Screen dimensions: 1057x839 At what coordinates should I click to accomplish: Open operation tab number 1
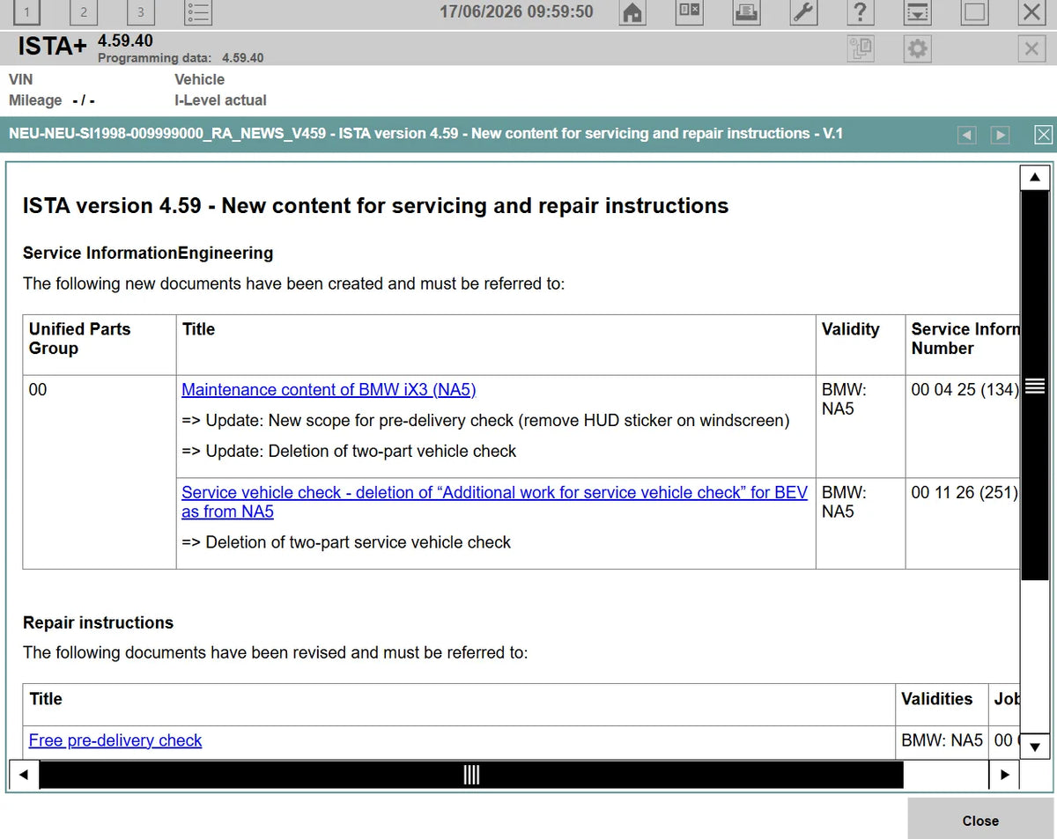pyautogui.click(x=26, y=12)
